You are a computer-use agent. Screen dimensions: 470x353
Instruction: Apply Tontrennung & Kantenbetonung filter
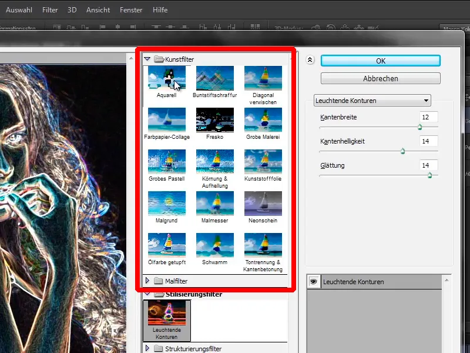(263, 245)
